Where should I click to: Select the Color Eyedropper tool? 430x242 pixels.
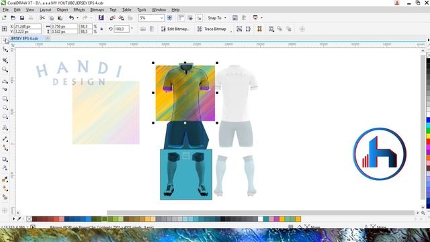tap(5, 179)
